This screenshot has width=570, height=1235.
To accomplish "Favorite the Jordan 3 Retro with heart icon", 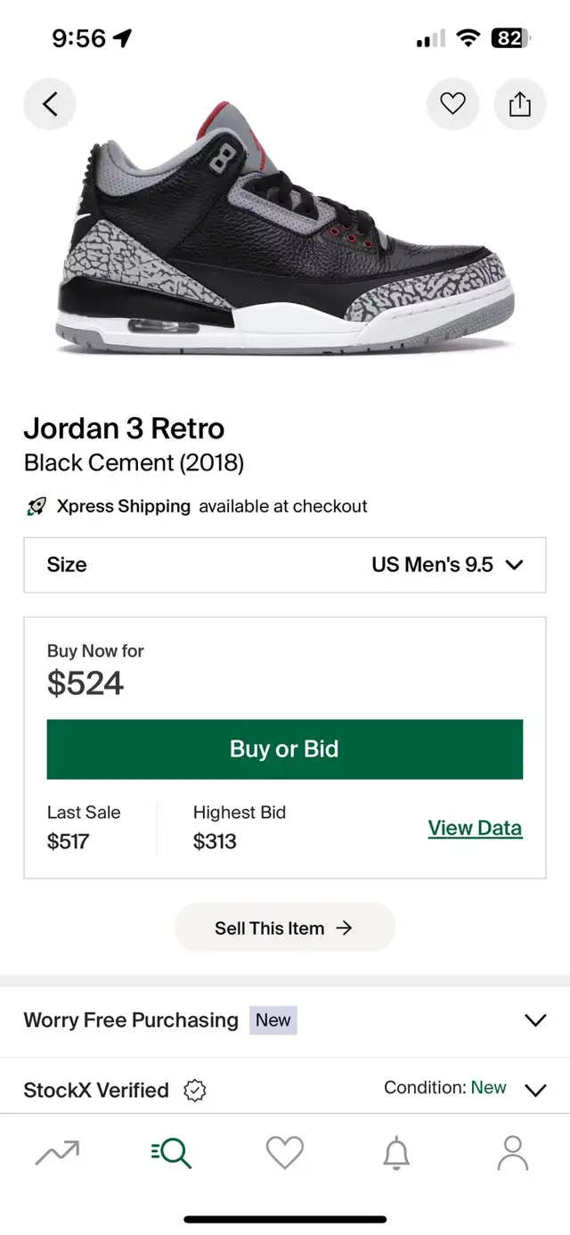I will click(452, 103).
